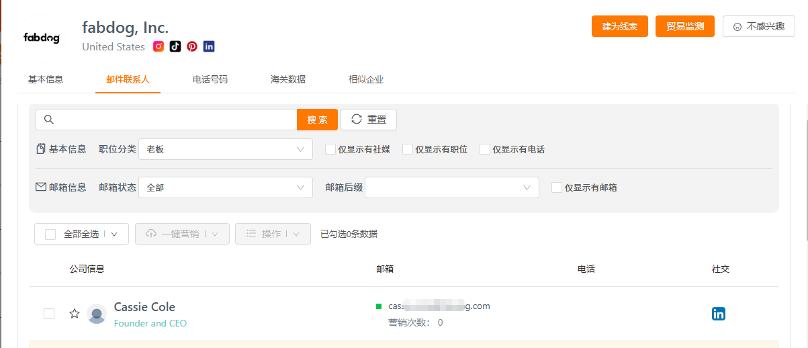Expand the 操作 dropdown arrow
Image resolution: width=808 pixels, height=348 pixels.
click(x=296, y=234)
